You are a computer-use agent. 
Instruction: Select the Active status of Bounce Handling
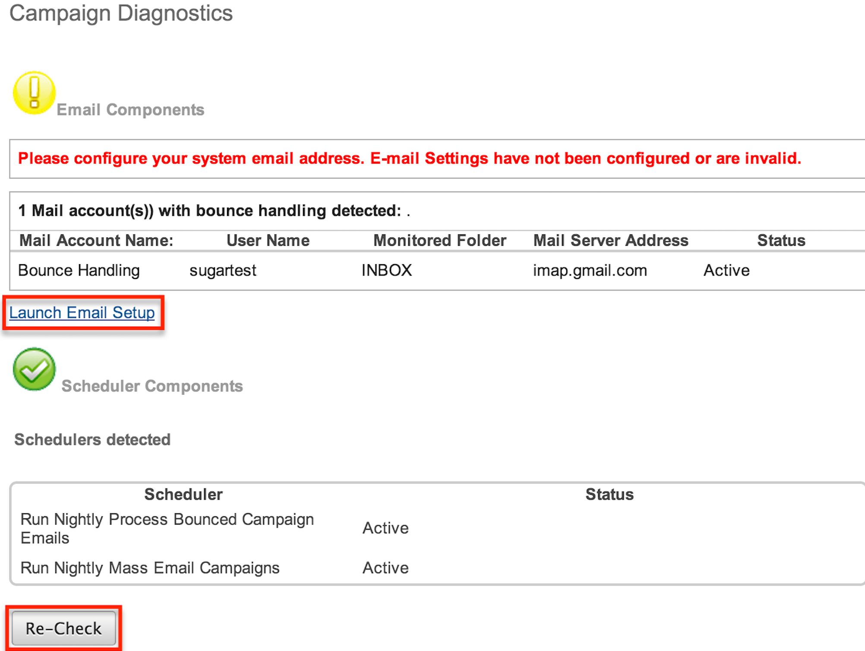(726, 270)
